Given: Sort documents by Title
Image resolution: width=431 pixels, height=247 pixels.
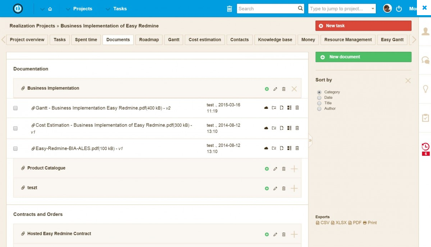Looking at the screenshot, I should 319,103.
